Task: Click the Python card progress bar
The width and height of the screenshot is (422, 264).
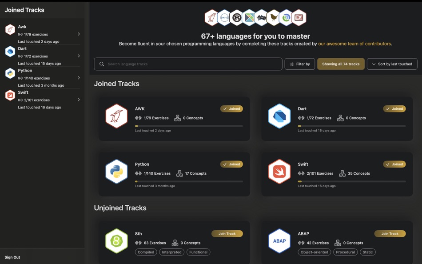Action: point(189,181)
